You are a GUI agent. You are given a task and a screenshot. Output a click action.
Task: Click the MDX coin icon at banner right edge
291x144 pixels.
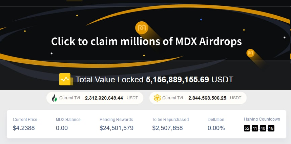coord(250,53)
